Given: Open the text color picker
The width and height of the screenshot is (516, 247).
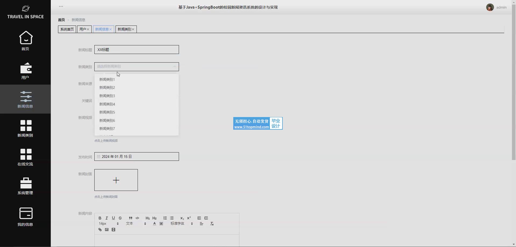Looking at the screenshot, I should [155, 224].
